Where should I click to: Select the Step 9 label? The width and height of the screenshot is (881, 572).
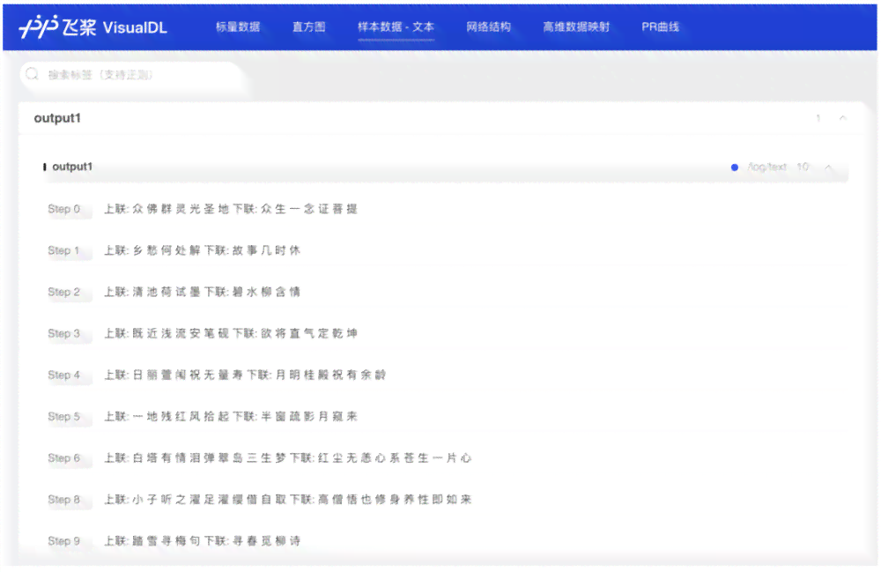pyautogui.click(x=64, y=542)
